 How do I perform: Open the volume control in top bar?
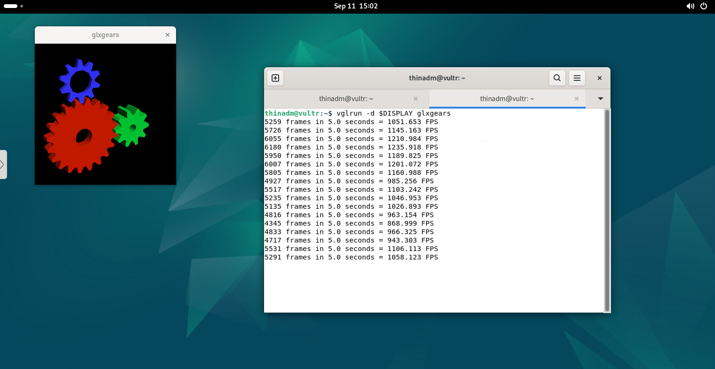pos(690,6)
